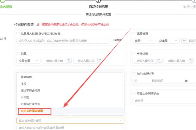Go to 筛选配置 step
The height and width of the screenshot is (130, 196).
pyautogui.click(x=6, y=7)
